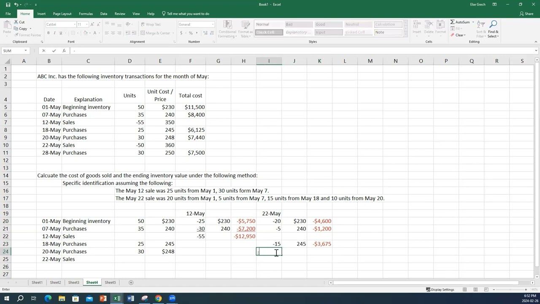This screenshot has height=304, width=540.
Task: Open AutoSum dropdown arrow
Action: pos(473,22)
